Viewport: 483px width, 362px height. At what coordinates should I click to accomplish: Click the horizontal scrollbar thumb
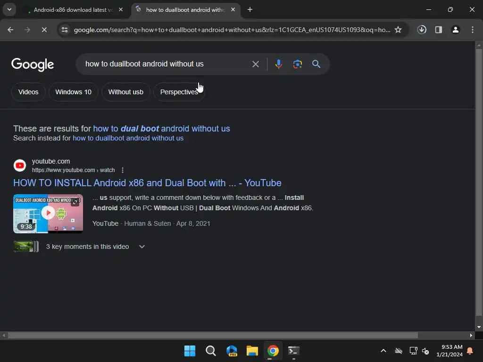(x=213, y=335)
